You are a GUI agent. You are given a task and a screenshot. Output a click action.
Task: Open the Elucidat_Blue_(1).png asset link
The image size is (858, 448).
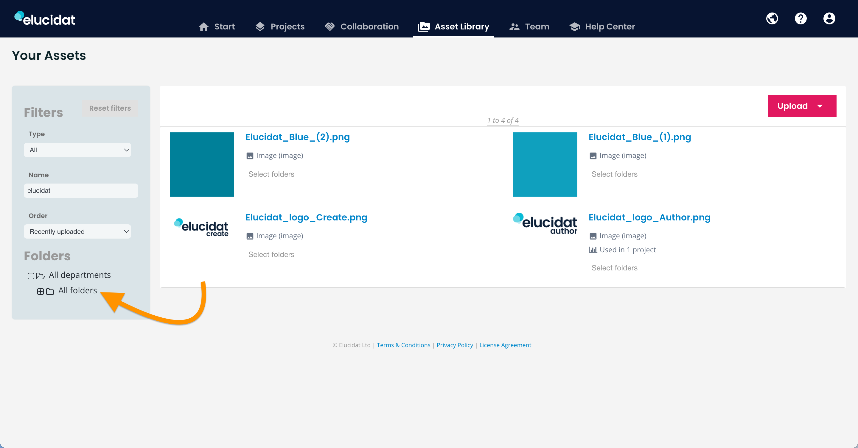(x=640, y=137)
